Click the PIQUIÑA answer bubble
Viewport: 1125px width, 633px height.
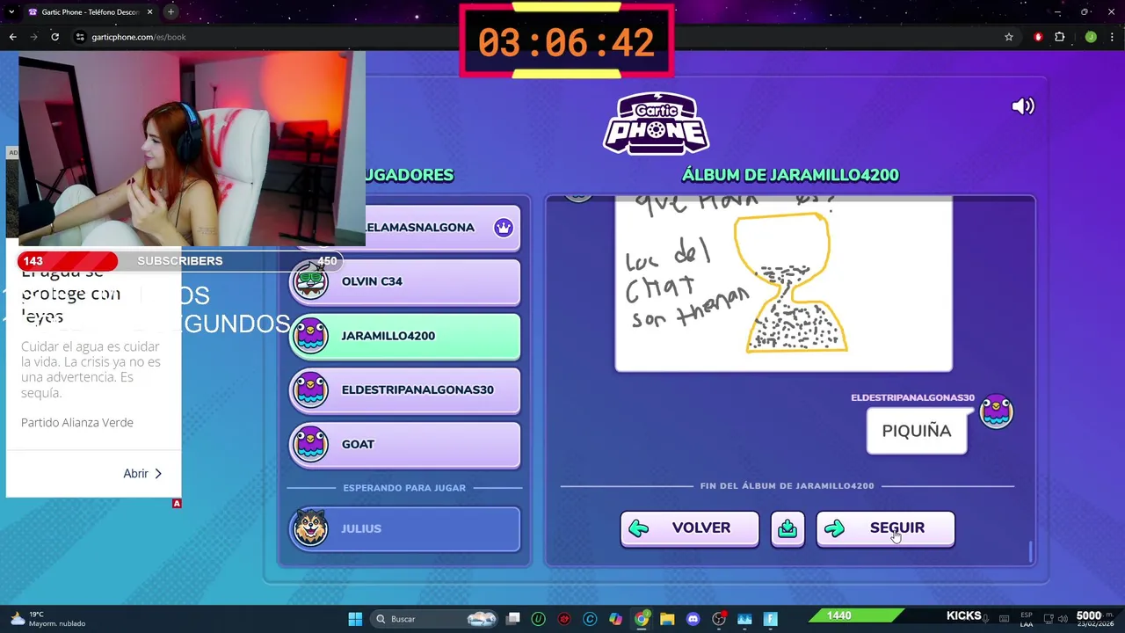pyautogui.click(x=917, y=431)
